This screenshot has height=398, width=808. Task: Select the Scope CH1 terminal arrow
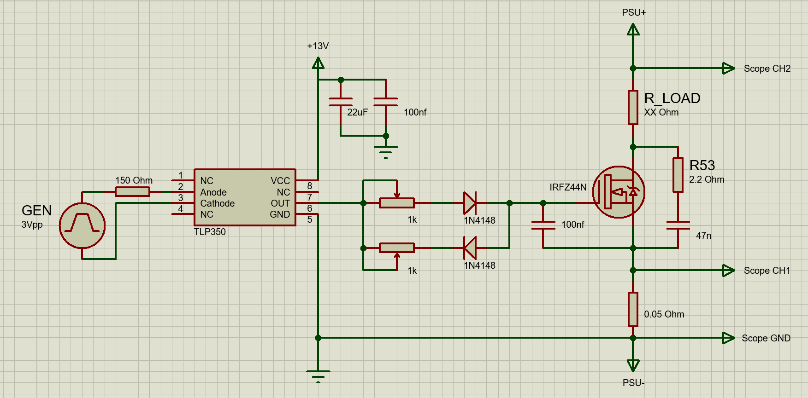729,271
